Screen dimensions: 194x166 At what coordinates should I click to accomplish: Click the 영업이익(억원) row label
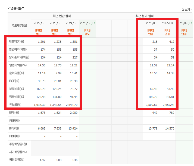click(18, 50)
